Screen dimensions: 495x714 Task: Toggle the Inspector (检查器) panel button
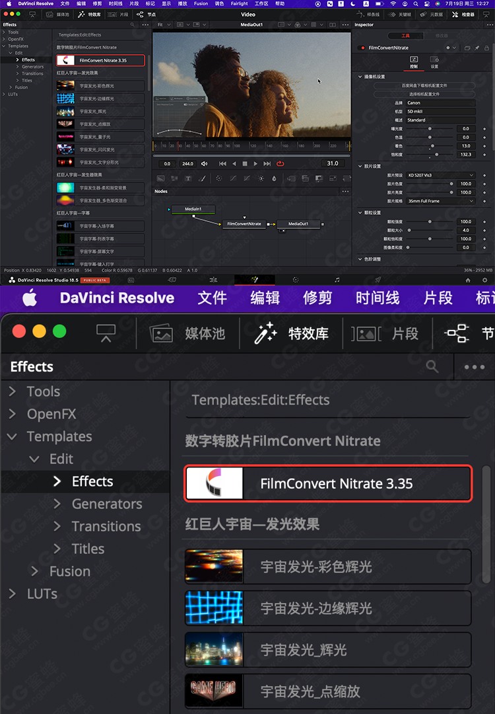[463, 15]
